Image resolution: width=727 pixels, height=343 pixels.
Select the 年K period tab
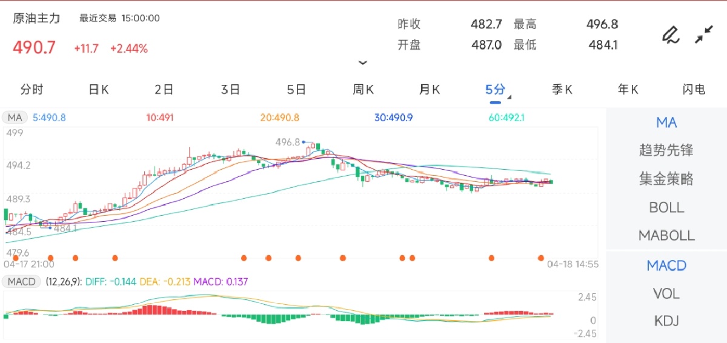click(628, 90)
